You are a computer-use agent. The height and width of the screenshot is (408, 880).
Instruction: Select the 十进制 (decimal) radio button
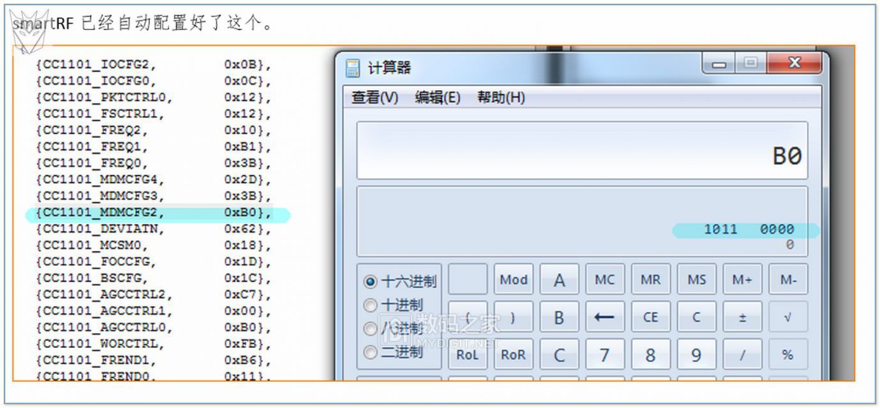coord(370,305)
